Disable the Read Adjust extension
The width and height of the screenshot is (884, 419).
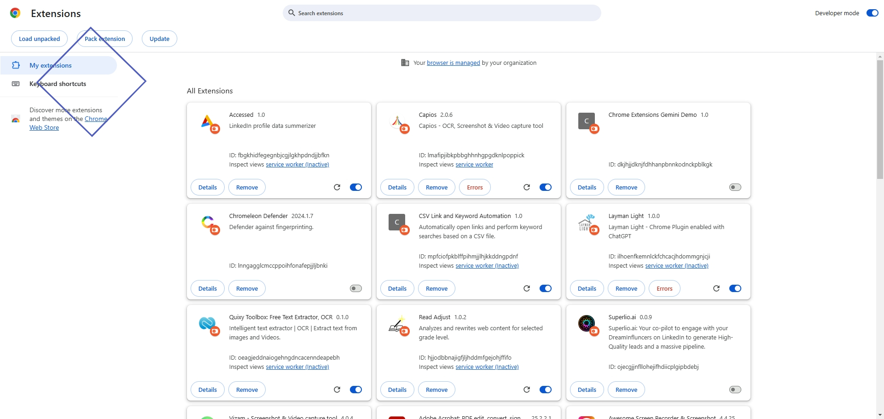coord(546,390)
